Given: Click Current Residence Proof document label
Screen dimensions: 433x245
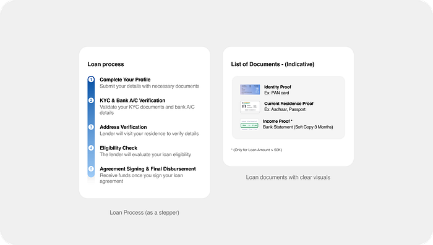Looking at the screenshot, I should click(289, 104).
